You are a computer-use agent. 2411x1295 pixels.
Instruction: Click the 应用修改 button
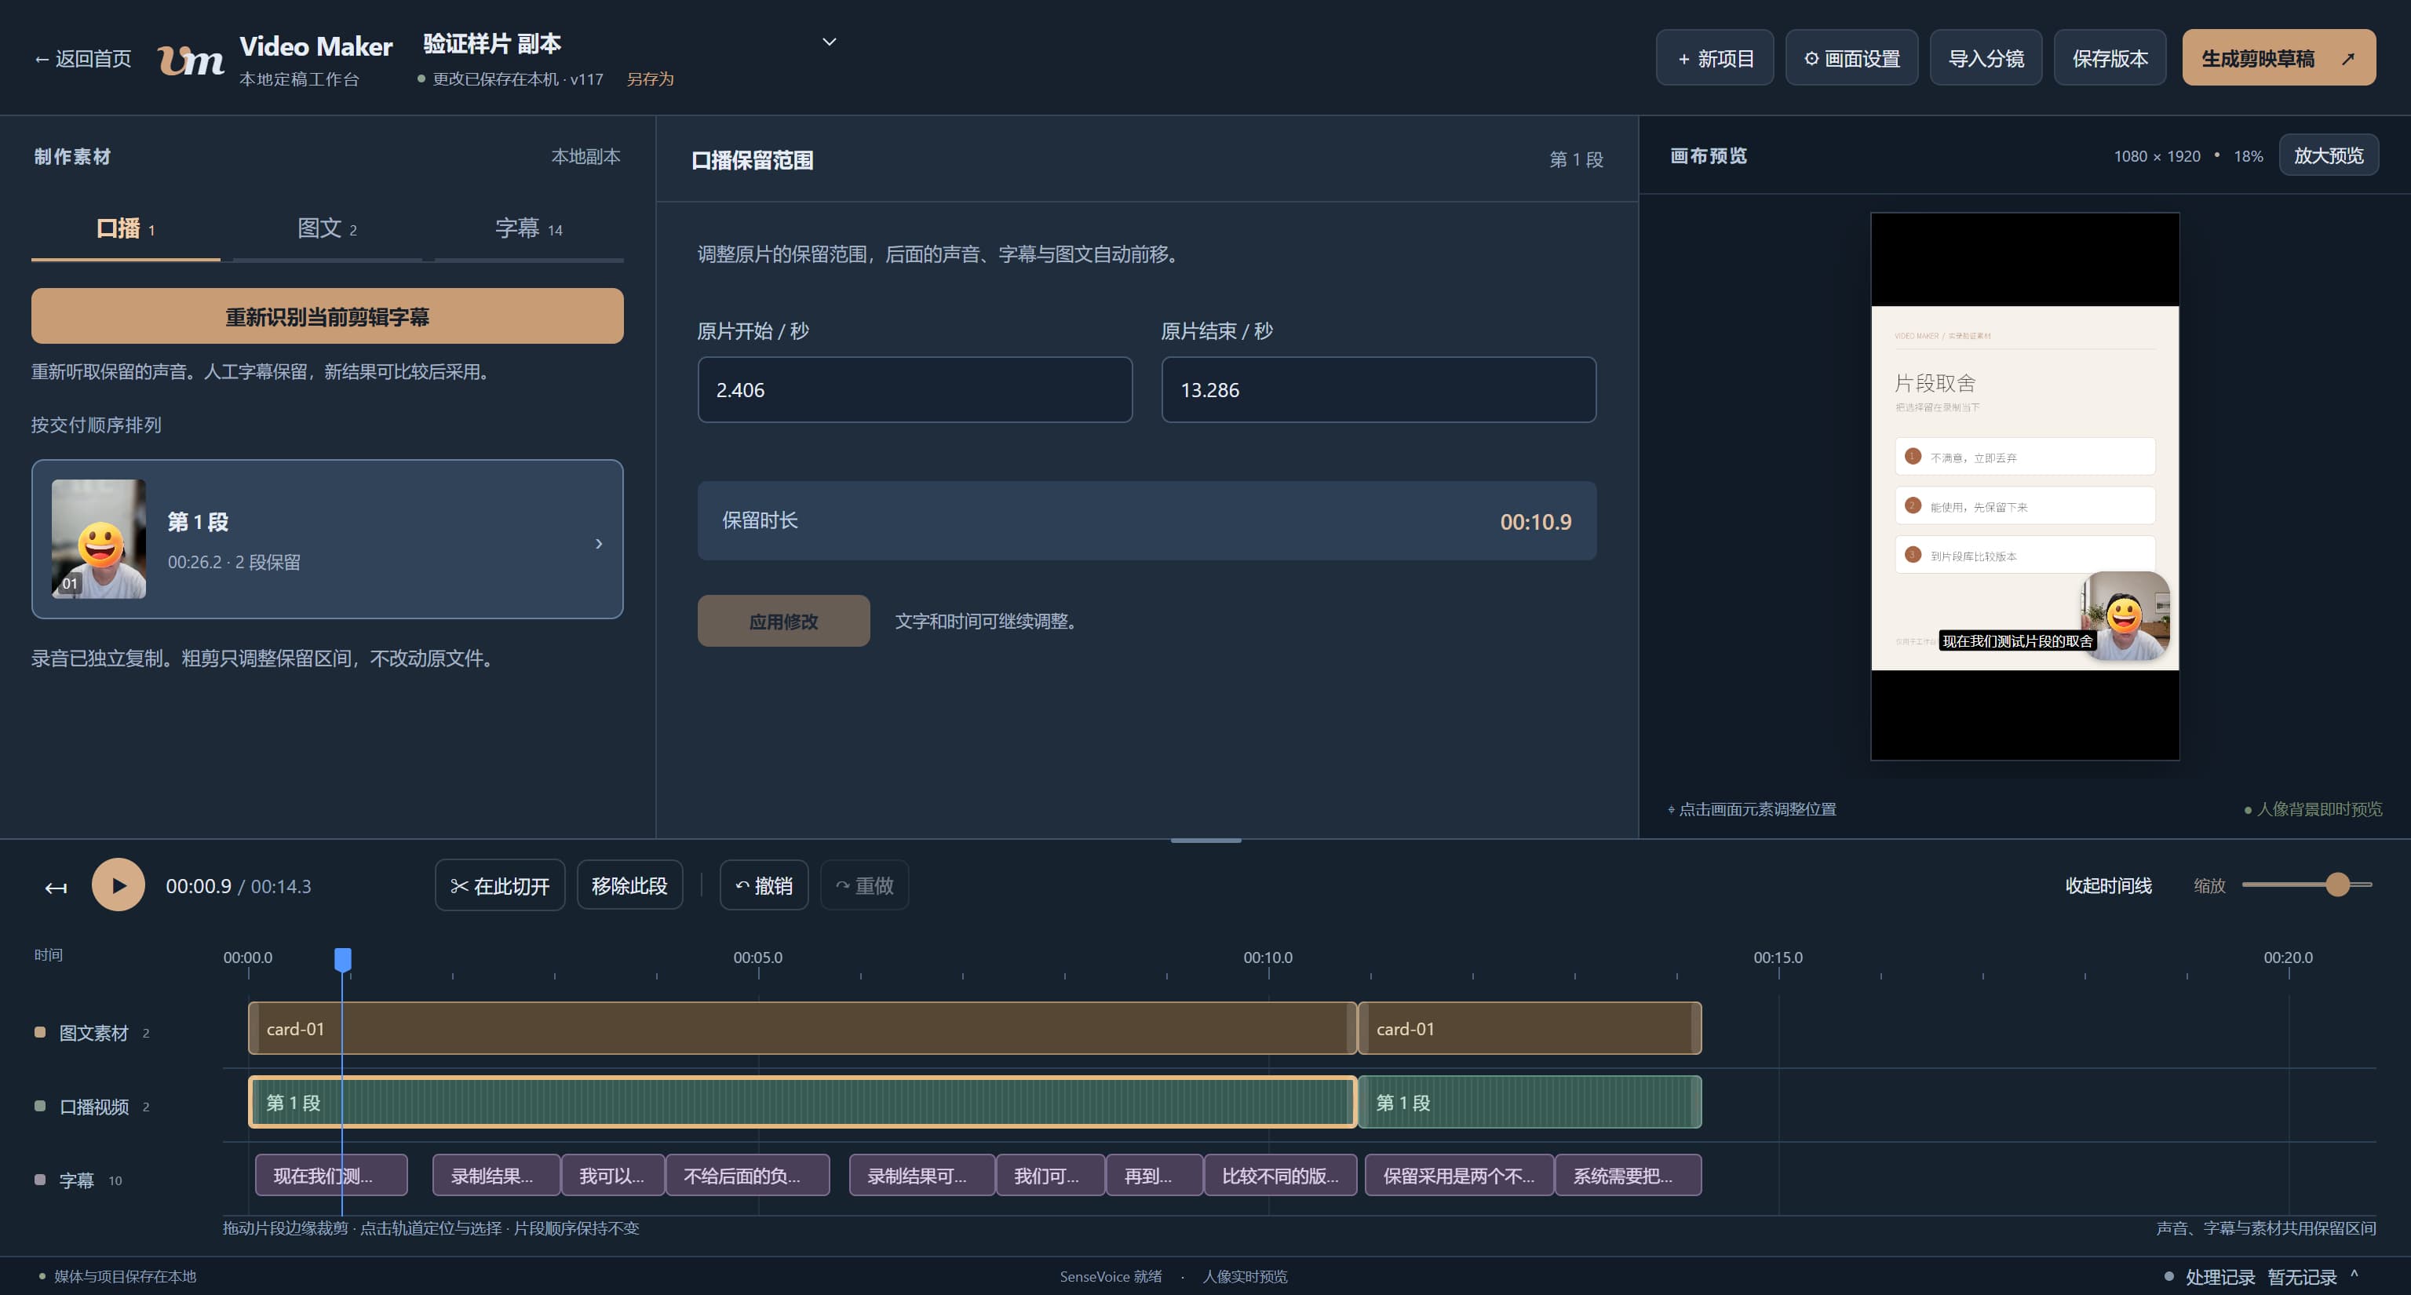pyautogui.click(x=783, y=622)
